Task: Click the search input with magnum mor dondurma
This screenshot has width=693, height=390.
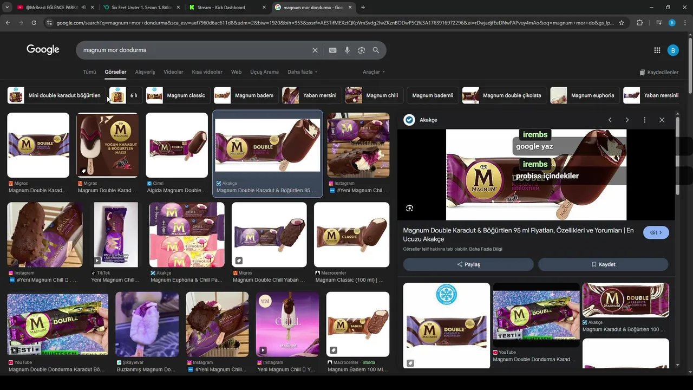Action: point(195,50)
